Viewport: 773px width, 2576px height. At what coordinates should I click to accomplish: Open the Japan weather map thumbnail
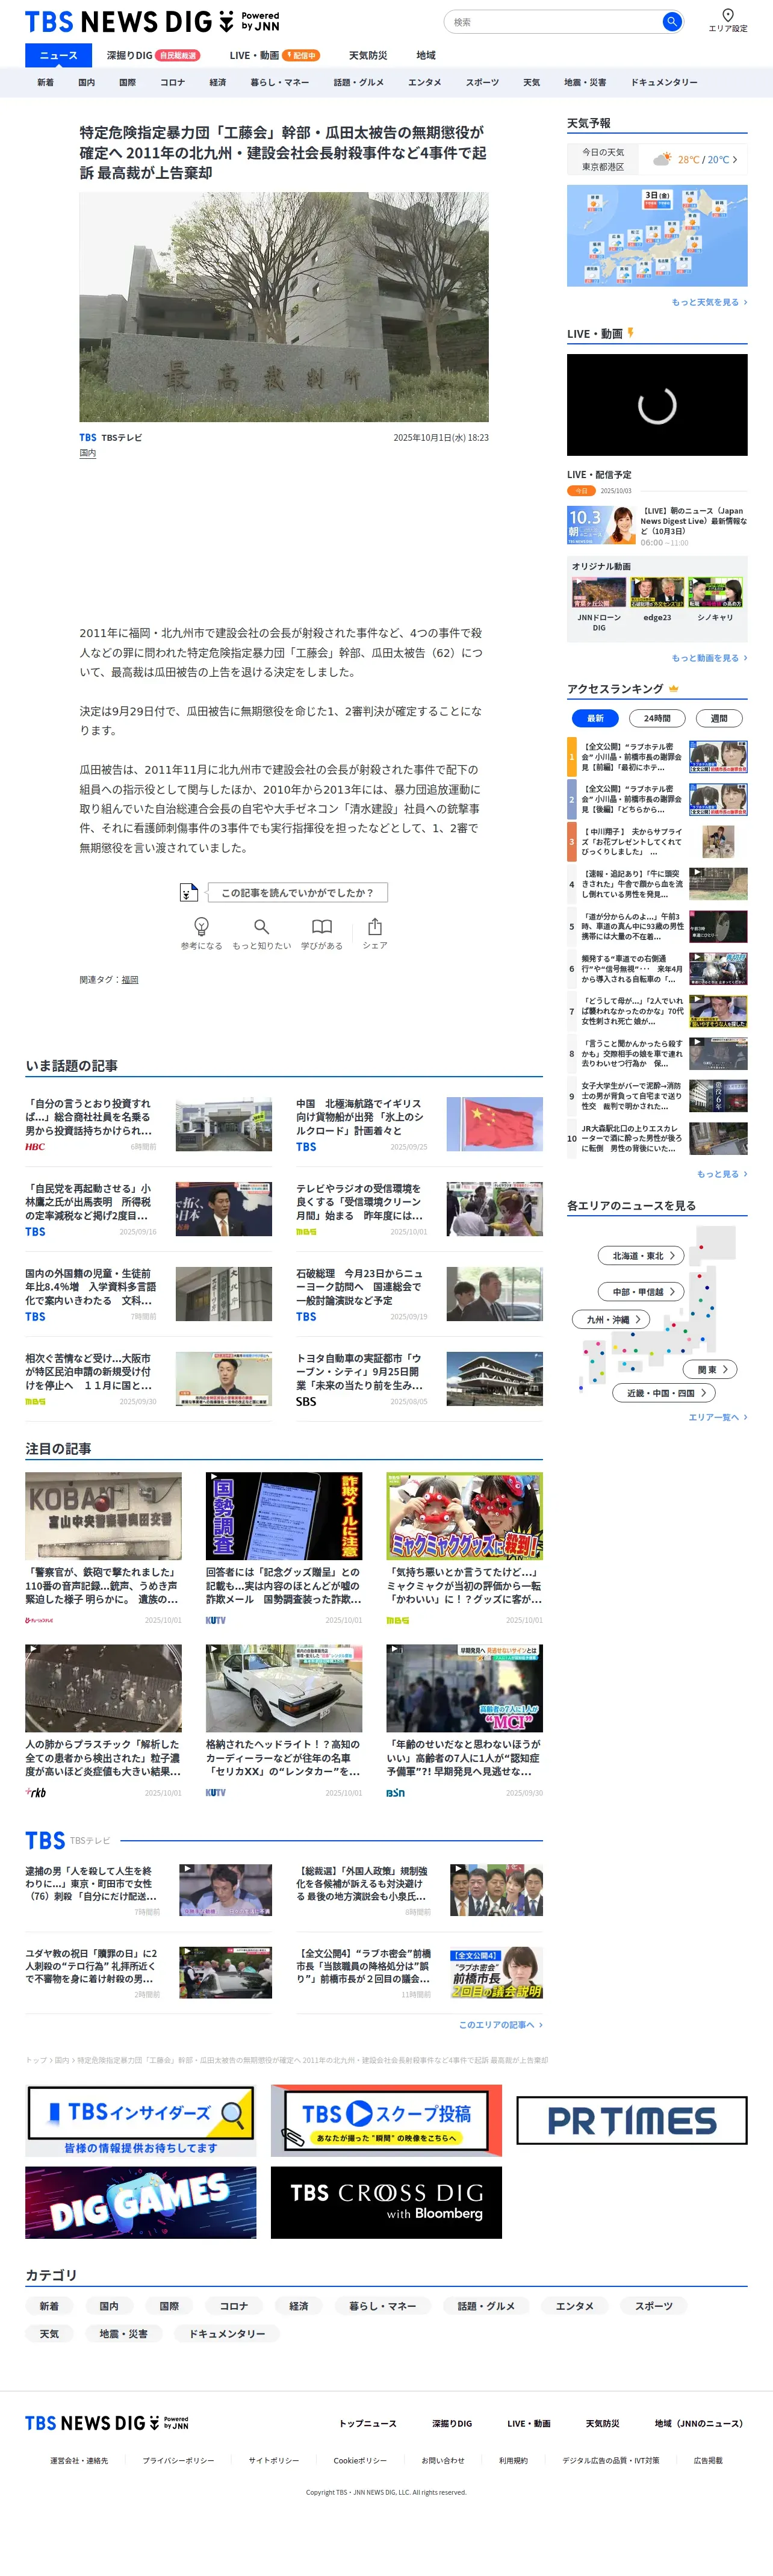pyautogui.click(x=657, y=236)
